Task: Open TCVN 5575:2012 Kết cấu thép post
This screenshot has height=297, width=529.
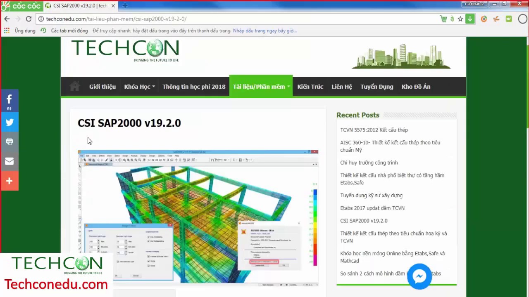Action: [374, 130]
